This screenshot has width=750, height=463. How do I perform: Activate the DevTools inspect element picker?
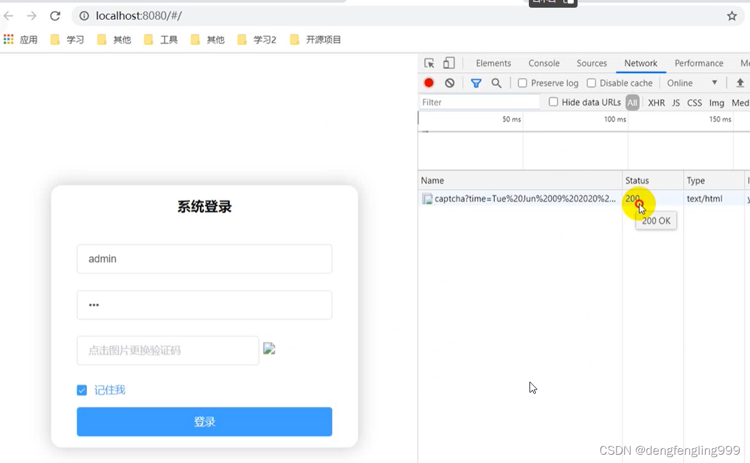point(429,63)
